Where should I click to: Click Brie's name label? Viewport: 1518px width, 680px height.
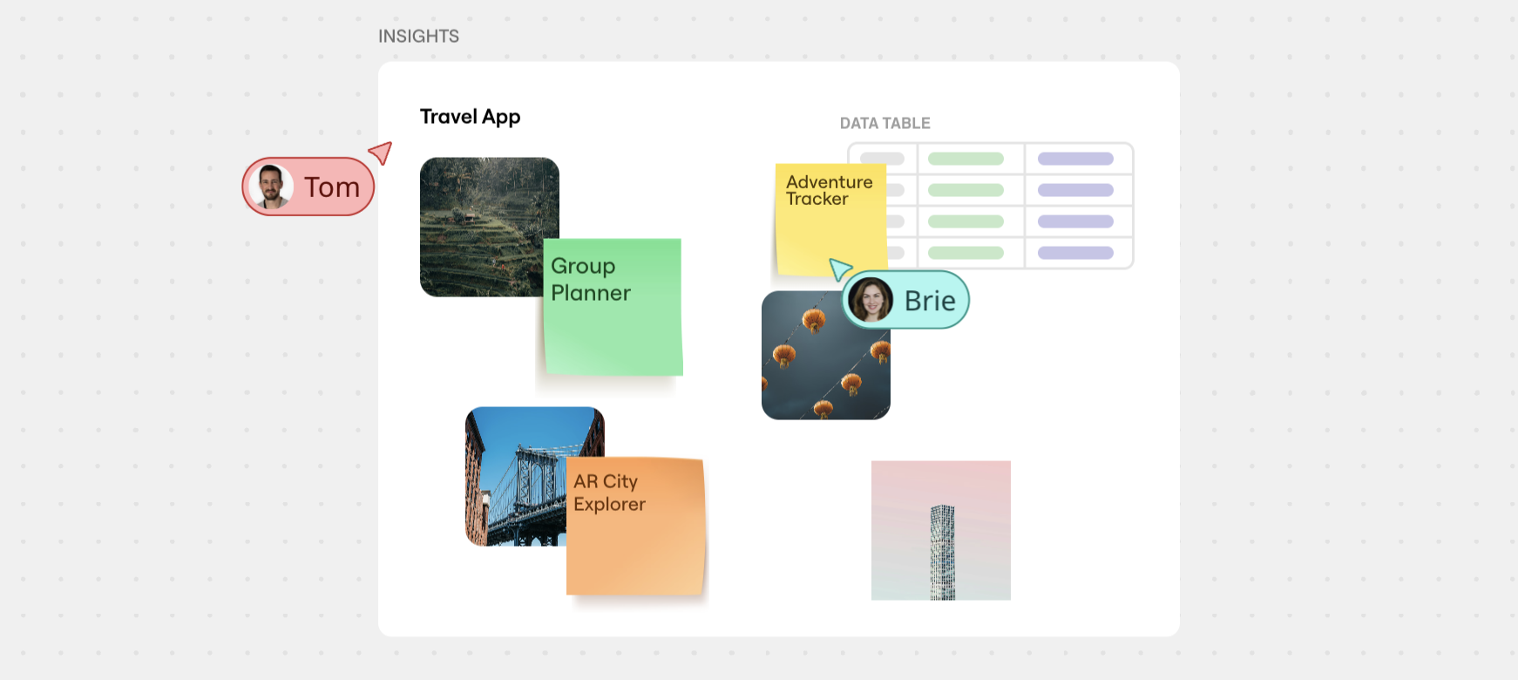[930, 301]
